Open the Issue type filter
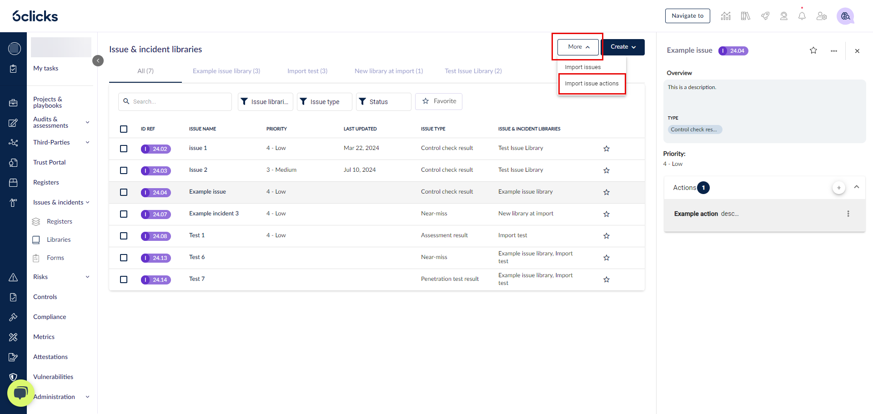873x414 pixels. click(325, 102)
